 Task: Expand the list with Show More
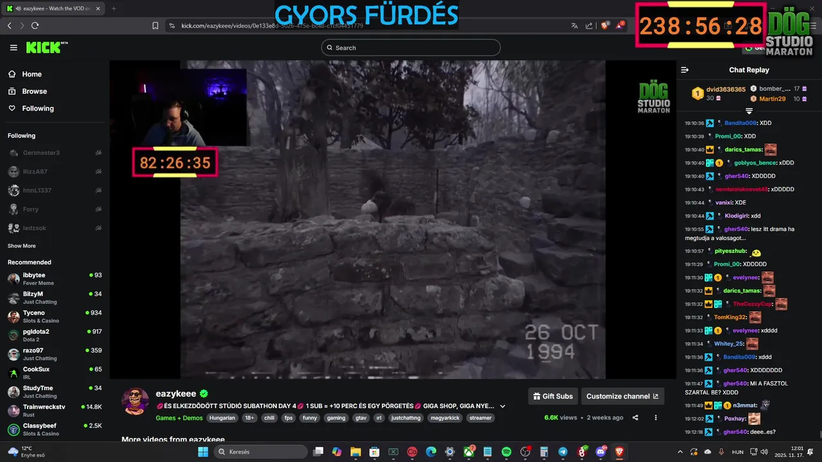tap(22, 246)
